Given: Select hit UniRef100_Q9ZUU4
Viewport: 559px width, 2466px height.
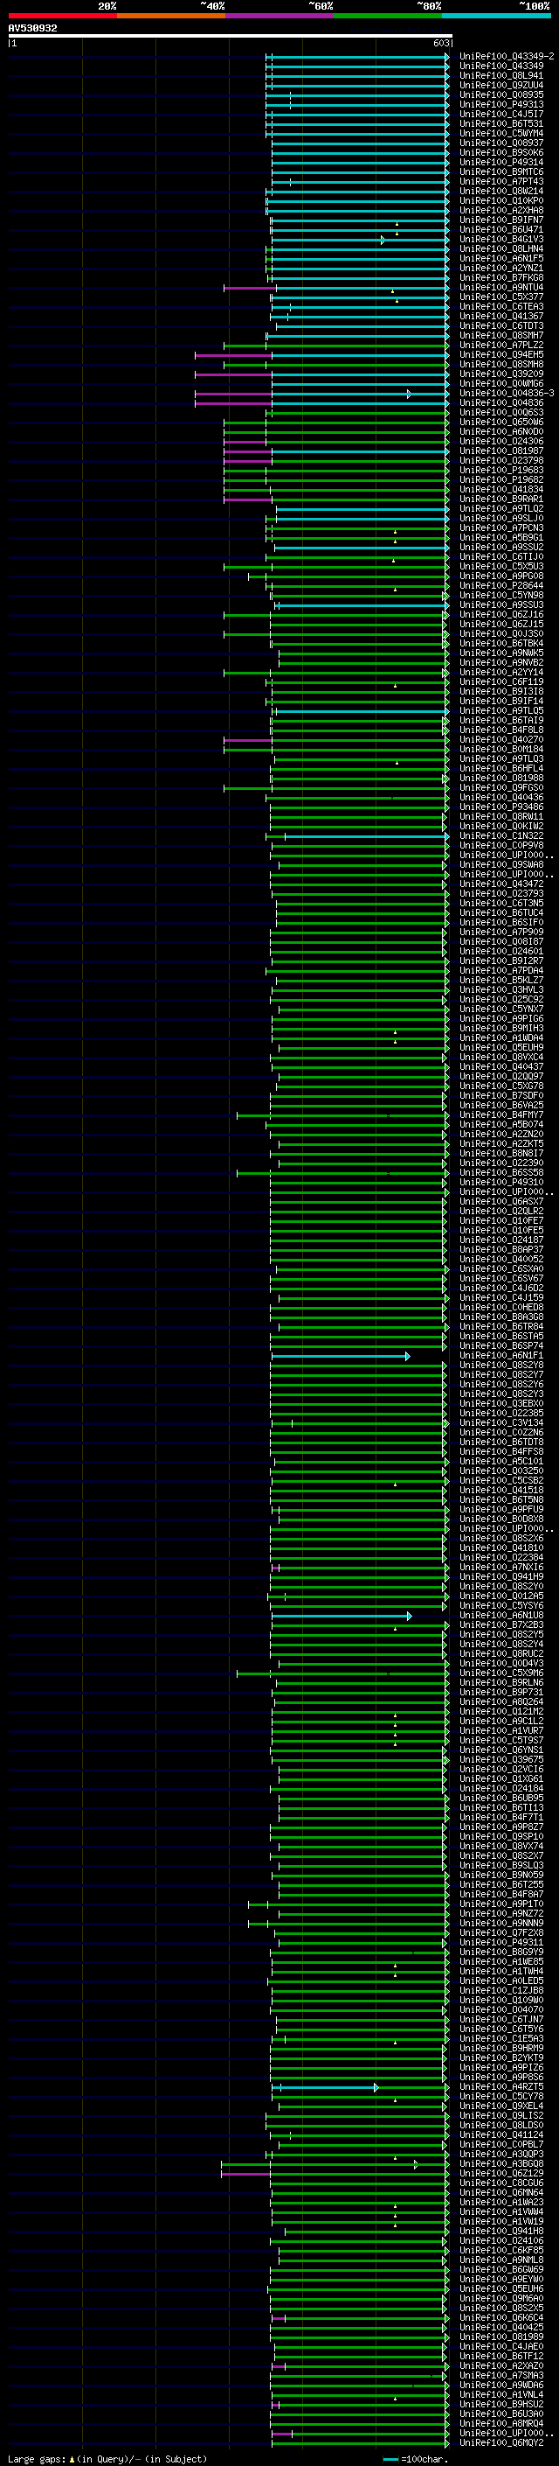Looking at the screenshot, I should tap(501, 85).
